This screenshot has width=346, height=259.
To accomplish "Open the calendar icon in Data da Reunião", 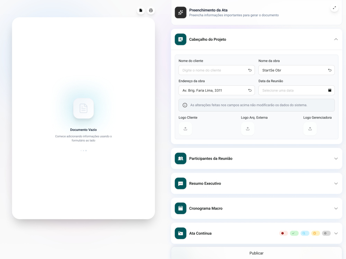I will coord(330,90).
